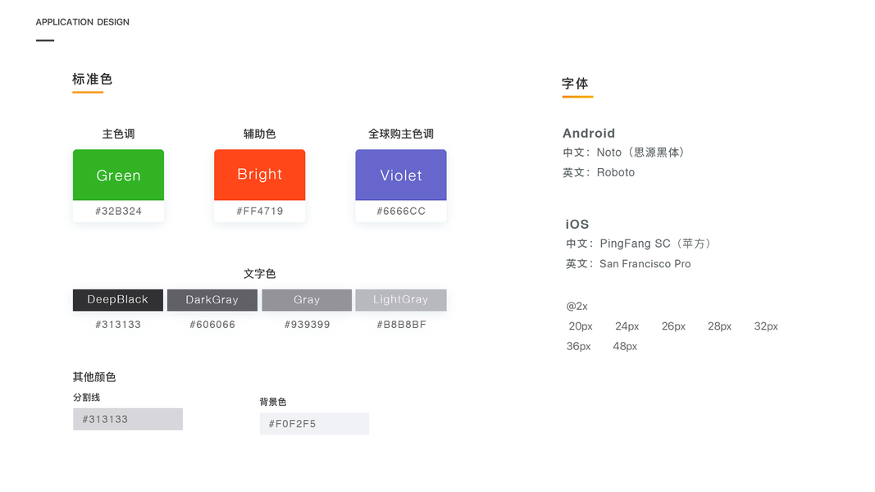Click the Android heading
Viewport: 875px width, 492px height.
click(x=589, y=134)
